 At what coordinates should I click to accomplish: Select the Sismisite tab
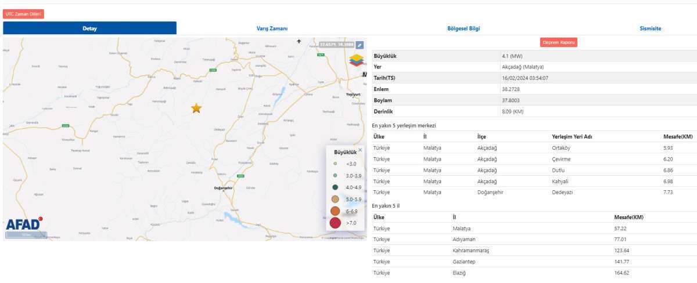[650, 28]
